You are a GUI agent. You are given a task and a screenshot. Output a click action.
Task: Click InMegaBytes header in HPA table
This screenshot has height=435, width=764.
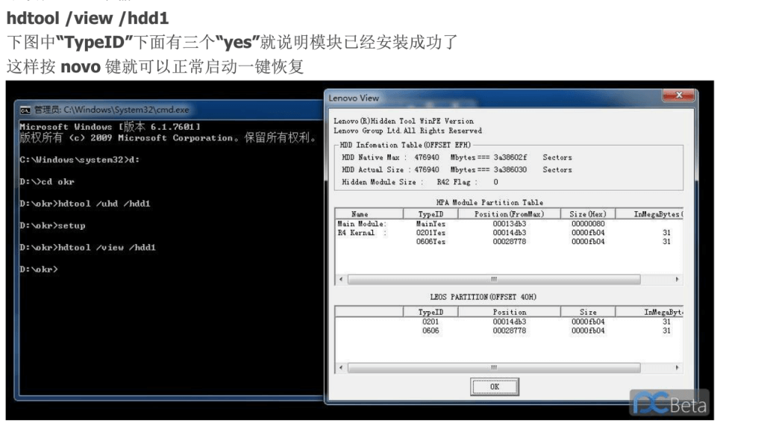pos(650,214)
